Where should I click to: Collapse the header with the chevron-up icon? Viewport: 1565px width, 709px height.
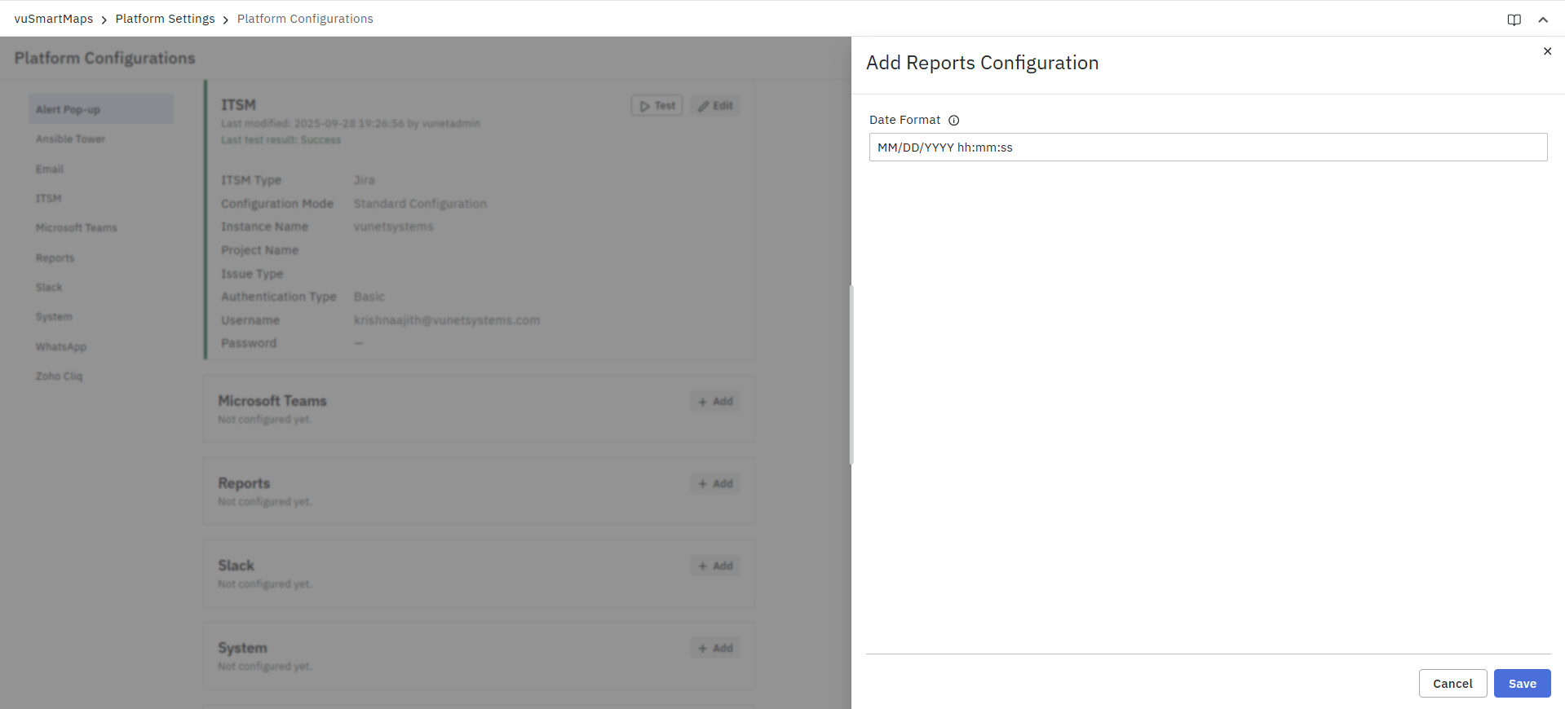(x=1543, y=20)
